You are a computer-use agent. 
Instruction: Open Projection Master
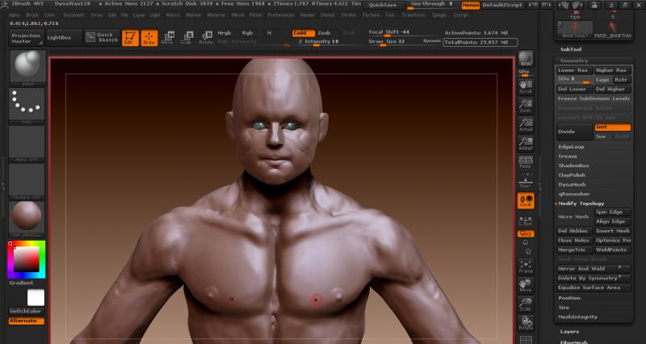coord(26,38)
